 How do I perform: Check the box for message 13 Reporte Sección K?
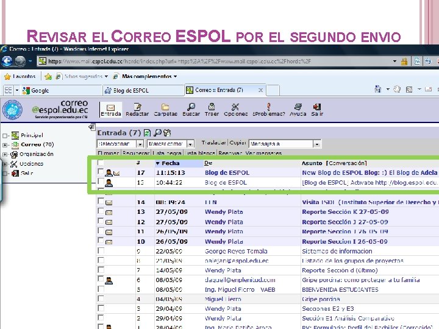[101, 211]
